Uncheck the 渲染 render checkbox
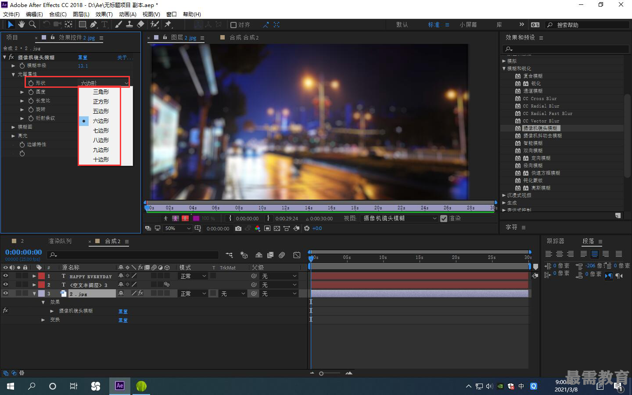This screenshot has width=632, height=395. (x=444, y=218)
